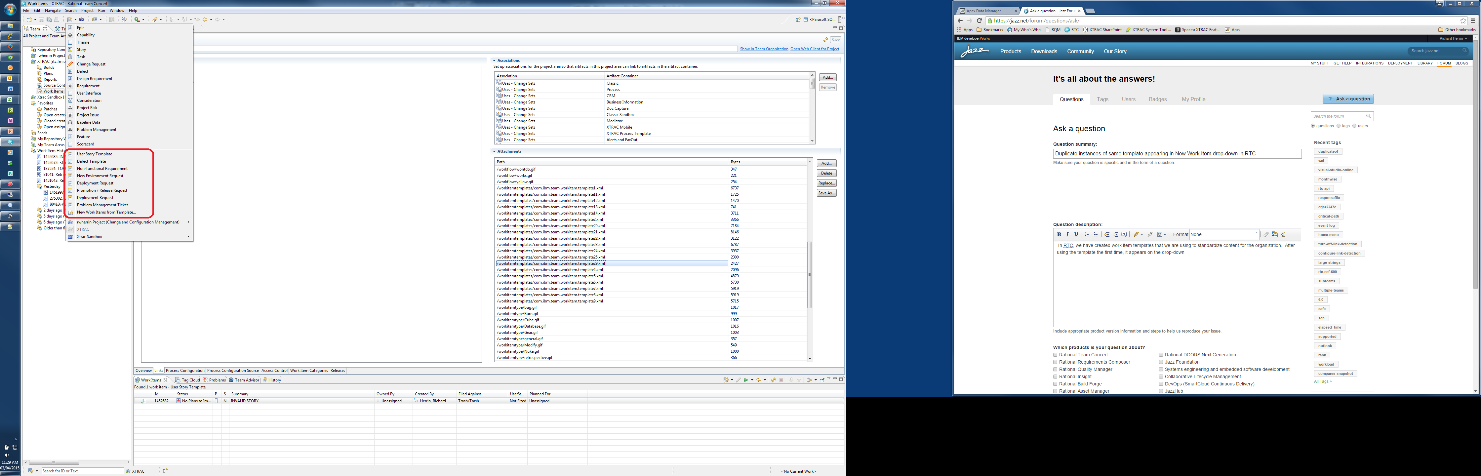Click the Chrome back arrow
Image resolution: width=1481 pixels, height=476 pixels.
960,21
